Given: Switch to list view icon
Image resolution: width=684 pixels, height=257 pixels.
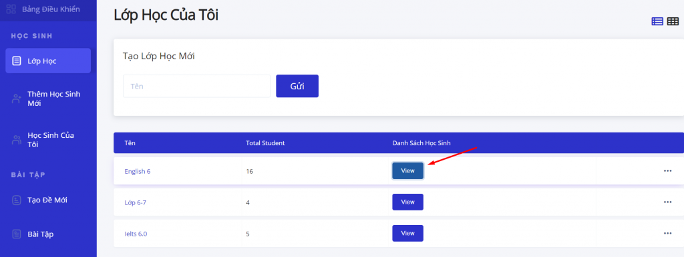Looking at the screenshot, I should coord(657,21).
